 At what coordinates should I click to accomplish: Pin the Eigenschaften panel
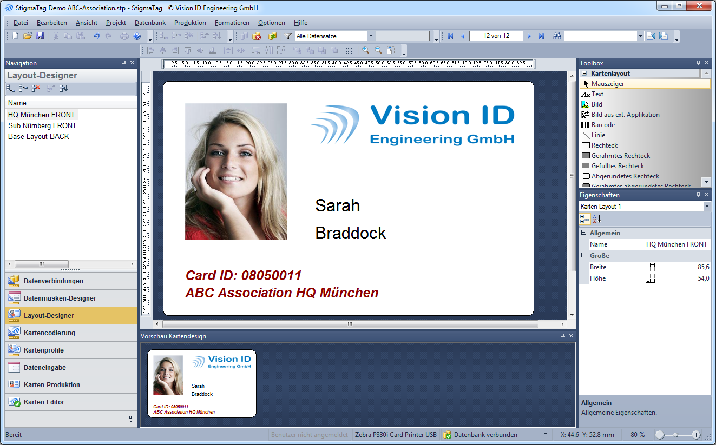pos(698,195)
